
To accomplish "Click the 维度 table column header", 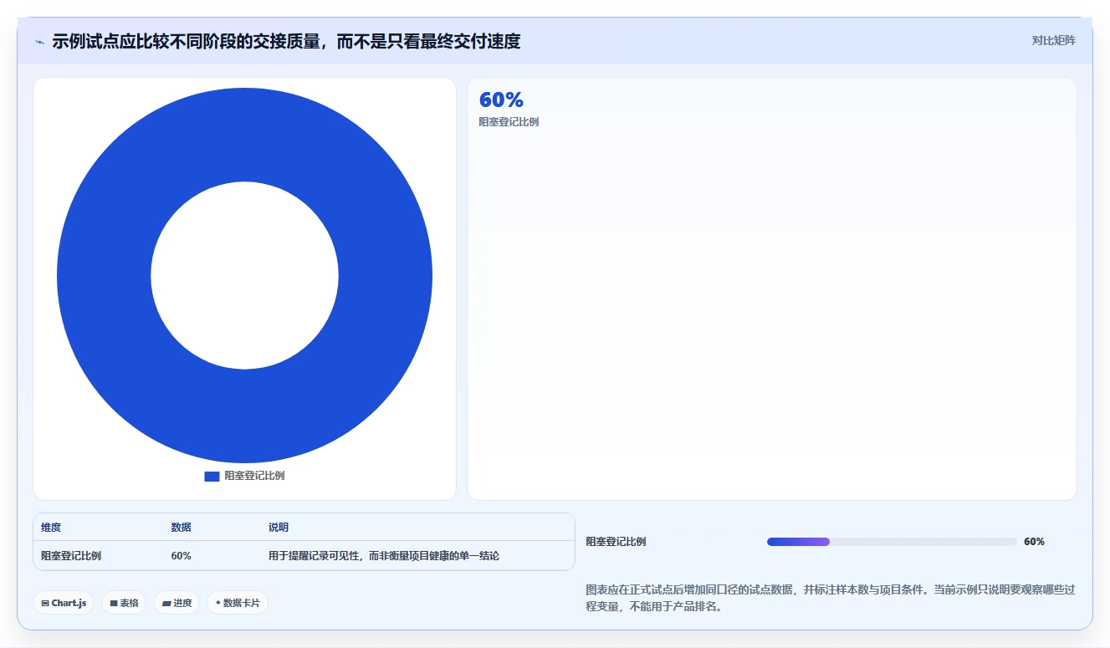I will coord(51,528).
